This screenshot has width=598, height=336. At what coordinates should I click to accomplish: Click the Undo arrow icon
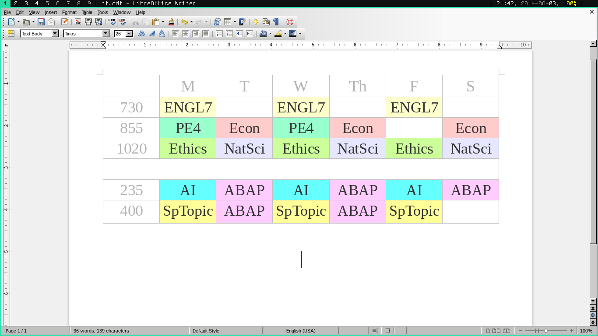184,22
